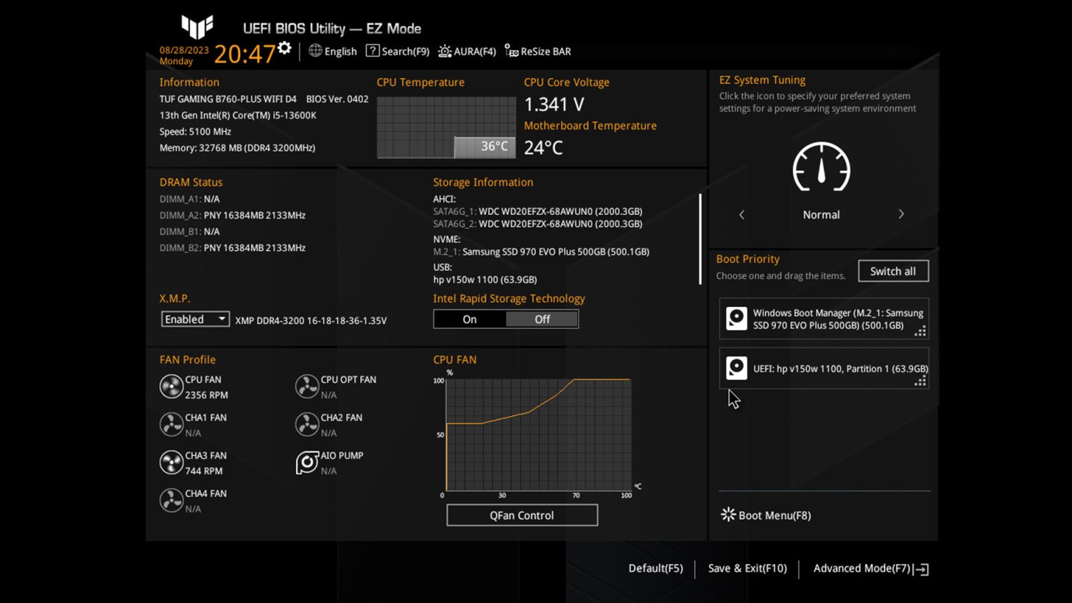The height and width of the screenshot is (603, 1072).
Task: Click BIOS Ver. 0402 text
Action: coord(337,99)
